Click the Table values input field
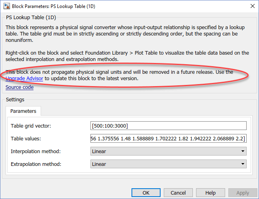This screenshot has height=199, width=259. pos(169,138)
